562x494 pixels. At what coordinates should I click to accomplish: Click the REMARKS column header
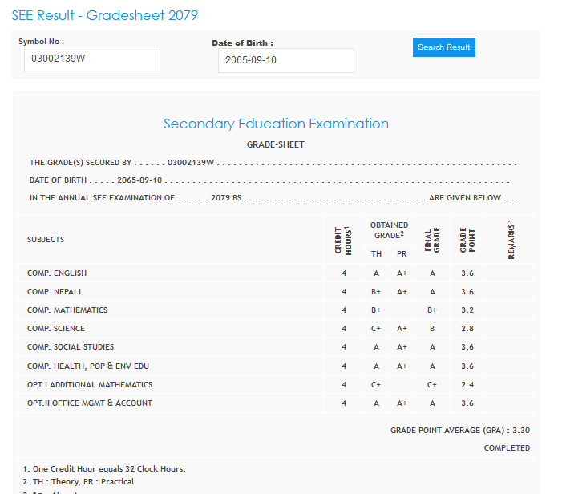510,240
